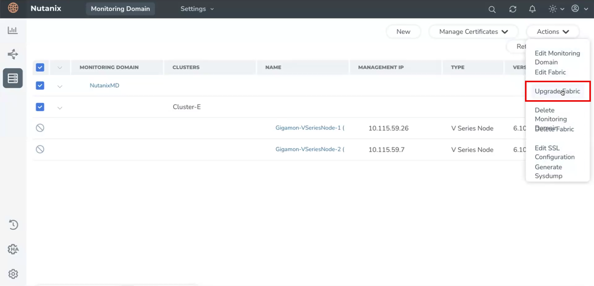
Task: Uncheck the NutanixMD row checkbox
Action: point(40,86)
